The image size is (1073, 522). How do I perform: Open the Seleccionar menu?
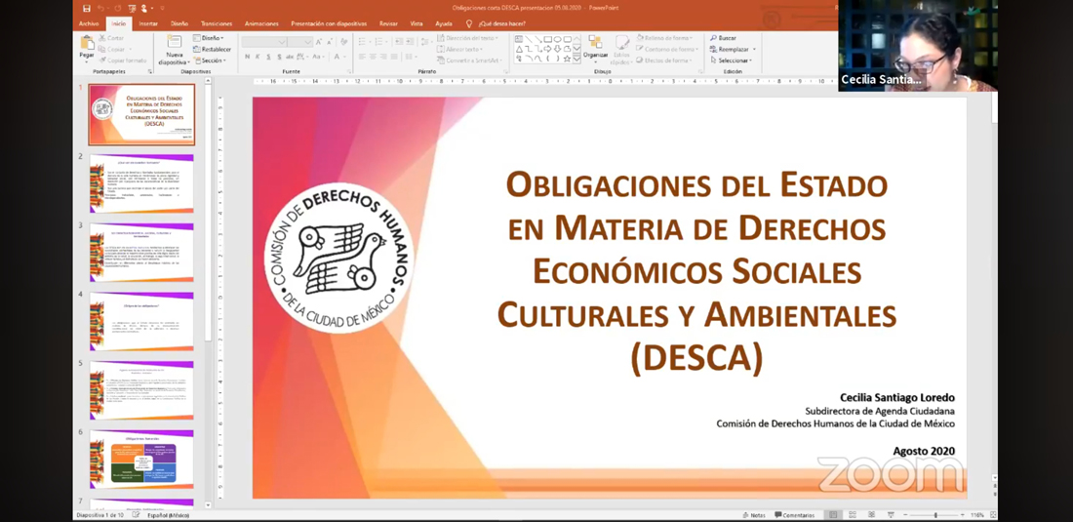pyautogui.click(x=731, y=60)
